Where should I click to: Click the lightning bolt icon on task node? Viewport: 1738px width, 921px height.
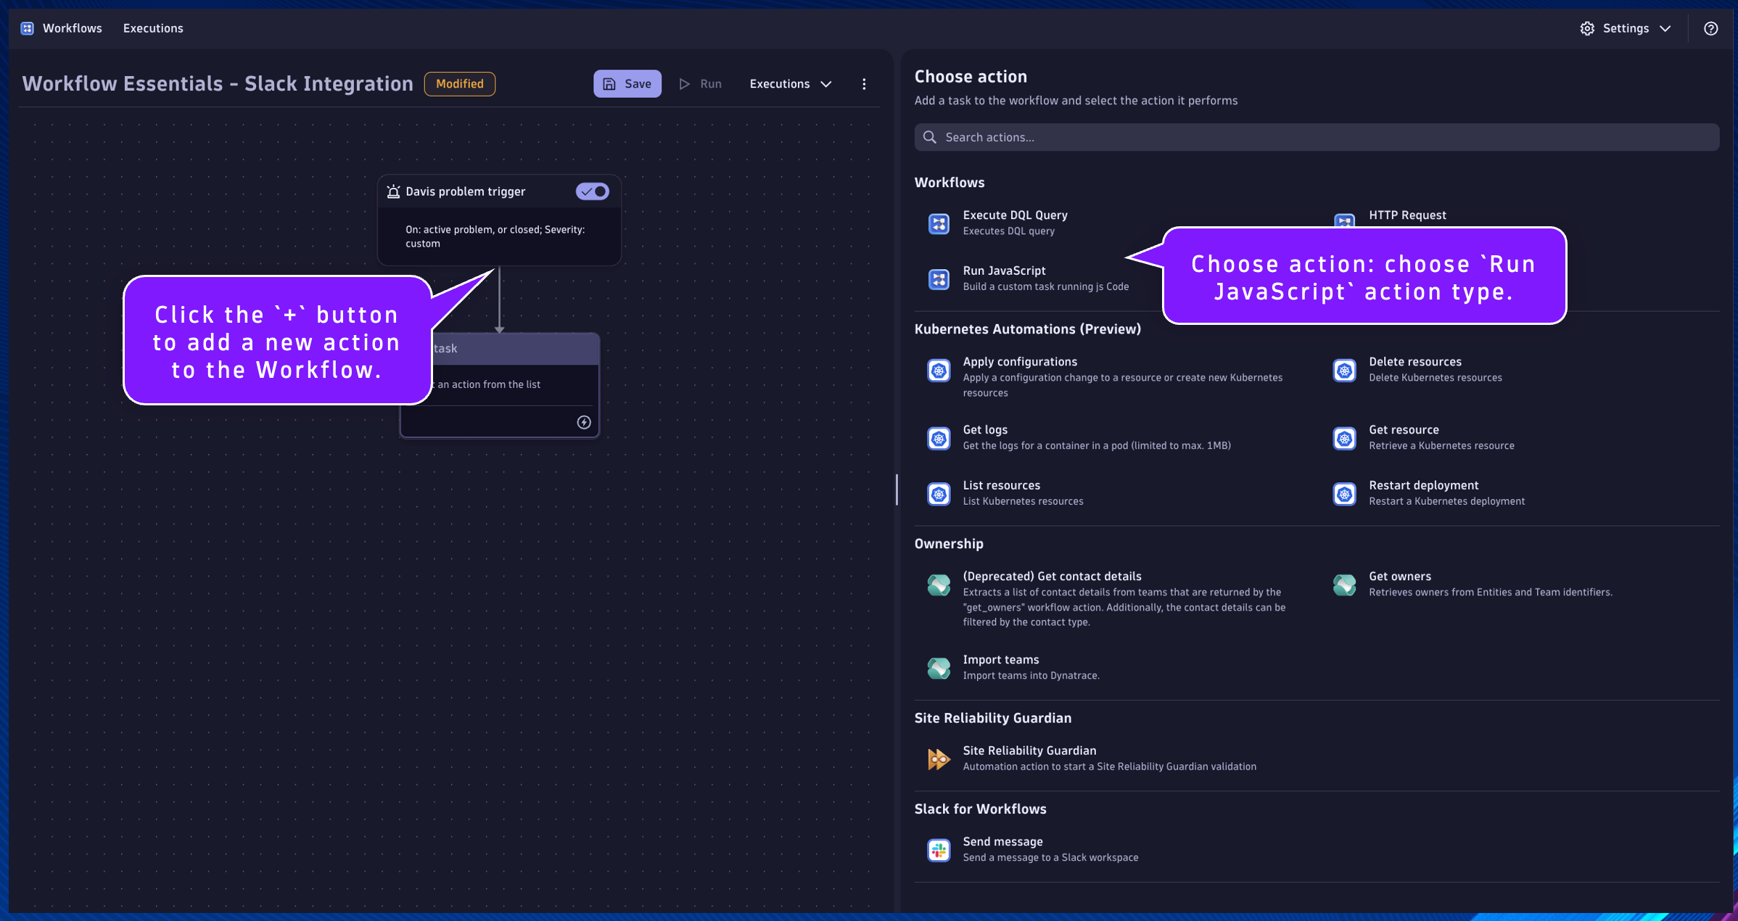pos(584,422)
